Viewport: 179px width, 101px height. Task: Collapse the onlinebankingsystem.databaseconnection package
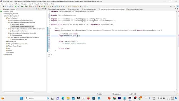point(7,29)
